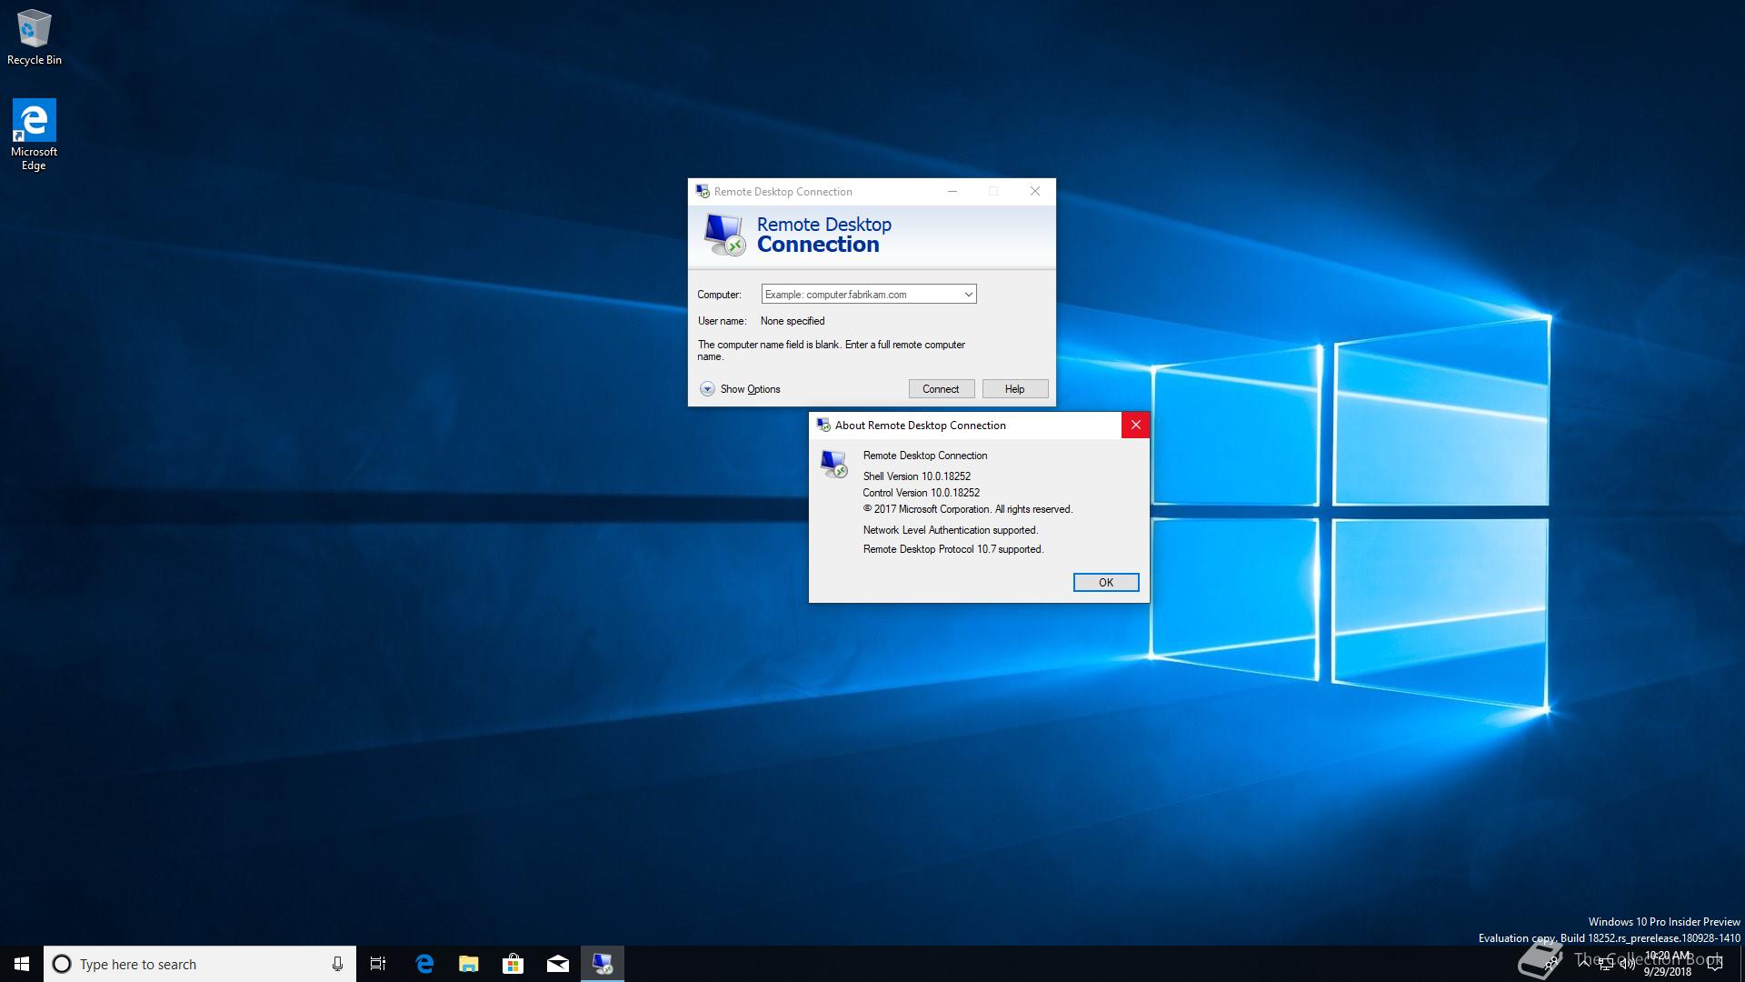Click the volume icon in system tray
Image resolution: width=1745 pixels, height=982 pixels.
pyautogui.click(x=1627, y=964)
